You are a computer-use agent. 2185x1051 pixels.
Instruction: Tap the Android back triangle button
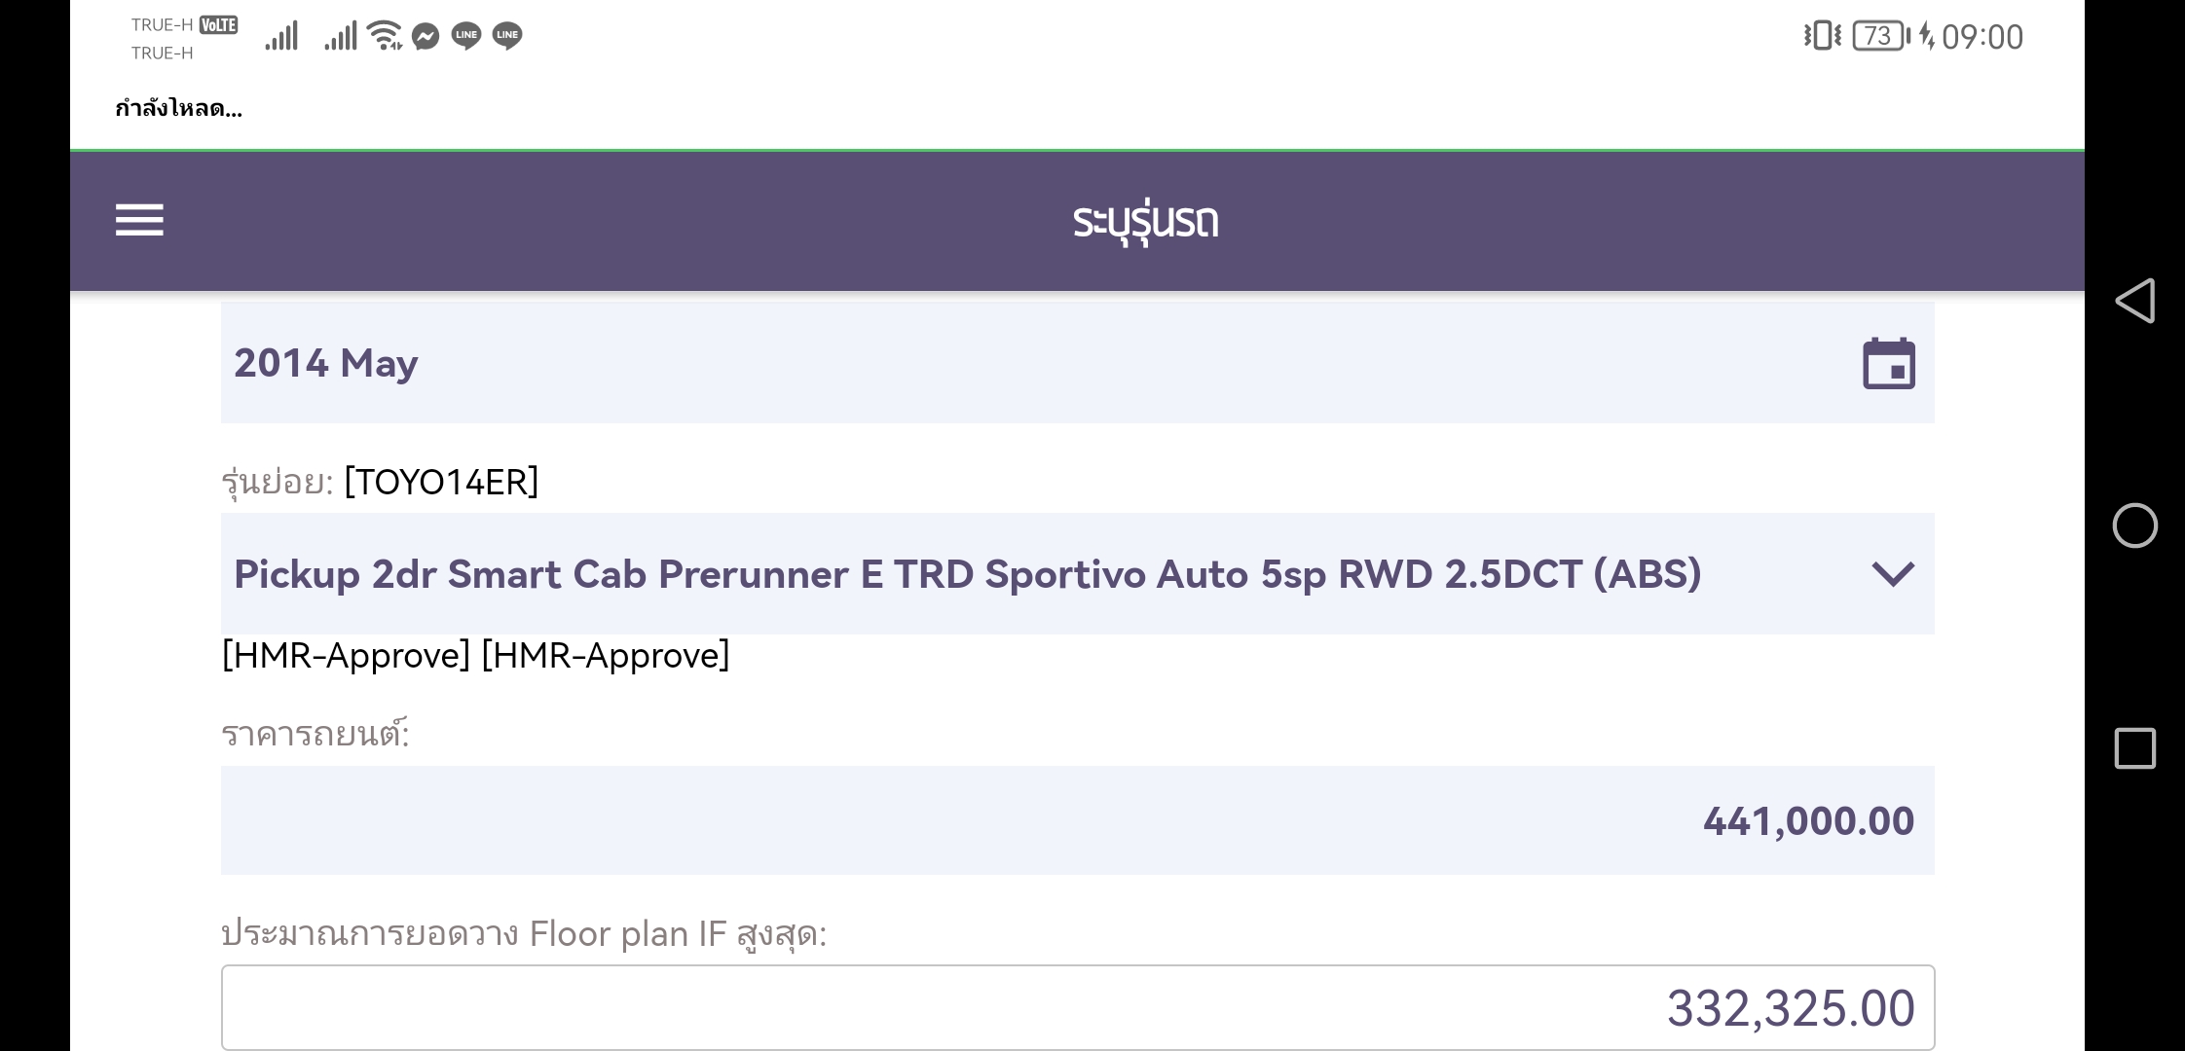[2134, 301]
